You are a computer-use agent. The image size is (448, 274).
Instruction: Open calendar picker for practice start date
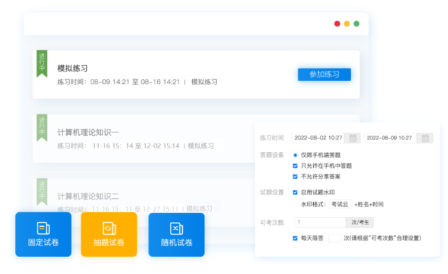point(353,138)
